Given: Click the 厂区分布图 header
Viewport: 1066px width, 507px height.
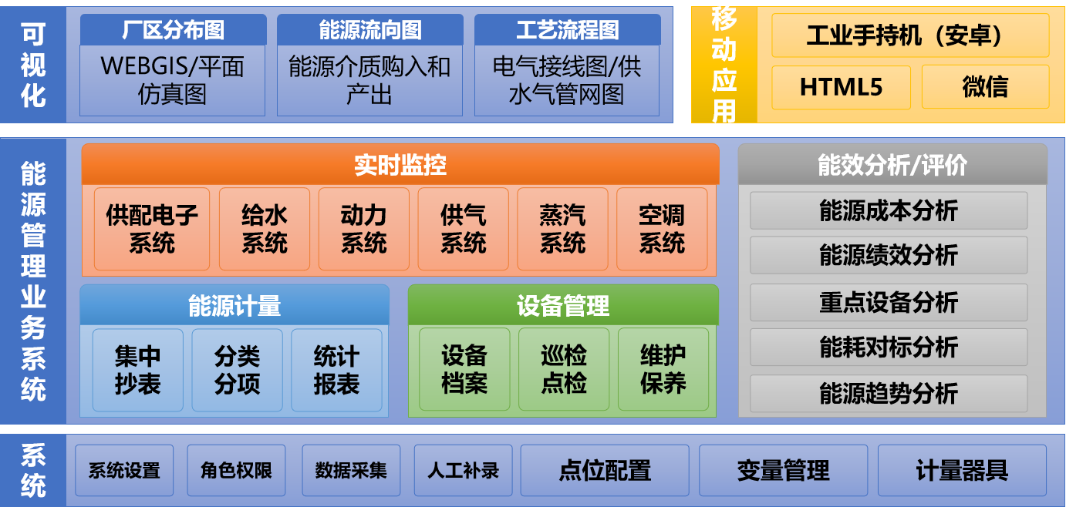Looking at the screenshot, I should click(173, 30).
